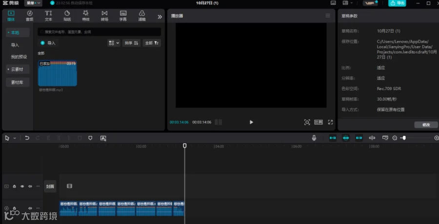Click the 导出 export button
439x224 pixels.
click(397, 3)
